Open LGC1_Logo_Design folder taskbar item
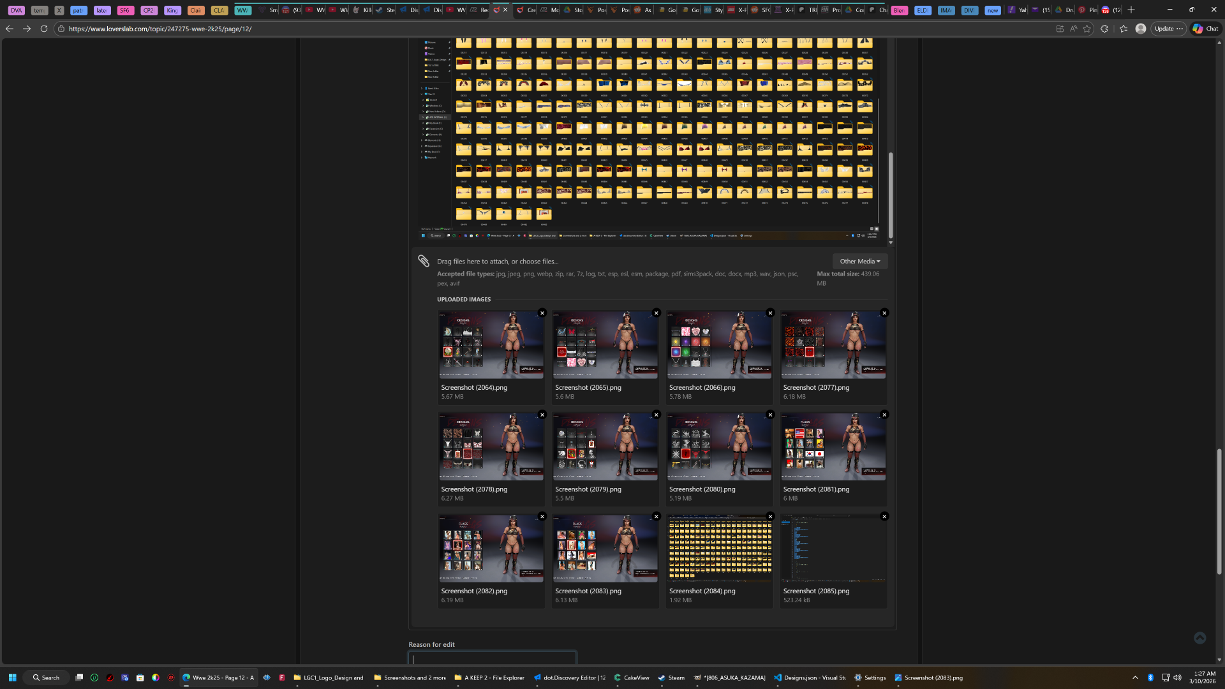 (329, 678)
